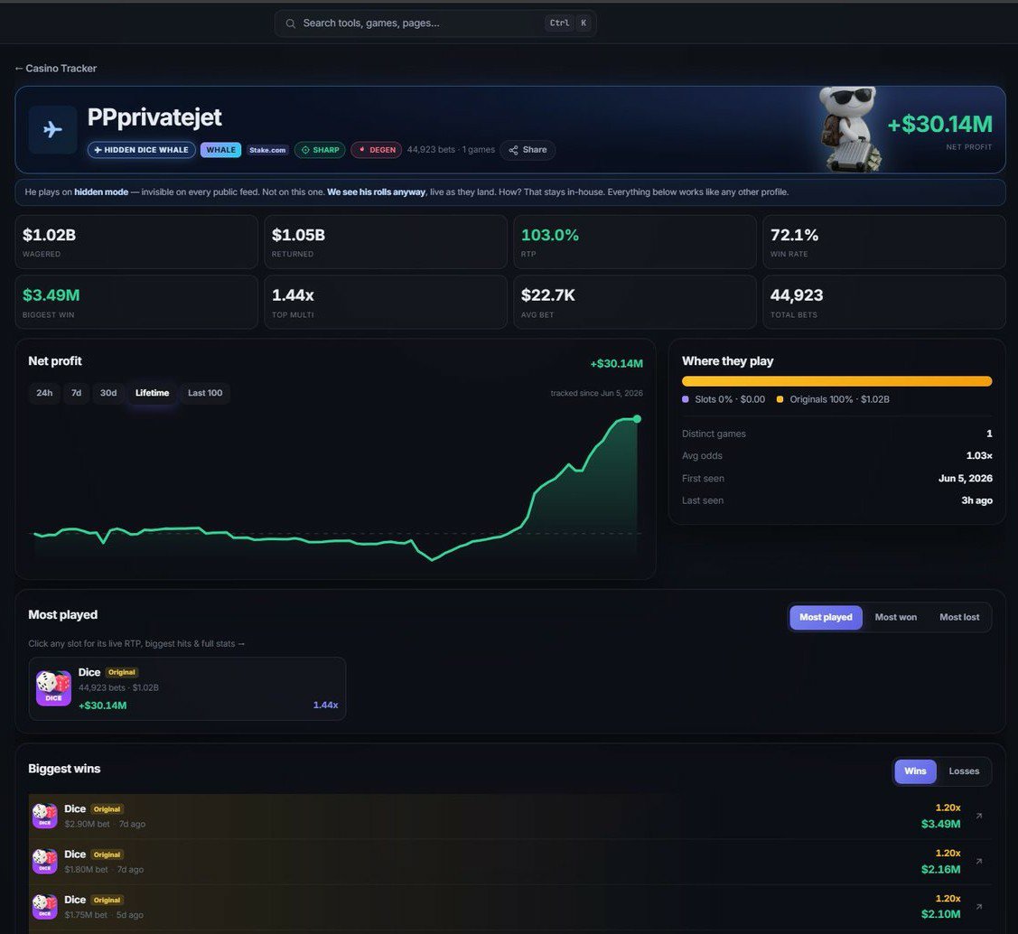Viewport: 1018px width, 934px height.
Task: Click the WHALE tag
Action: coord(220,150)
